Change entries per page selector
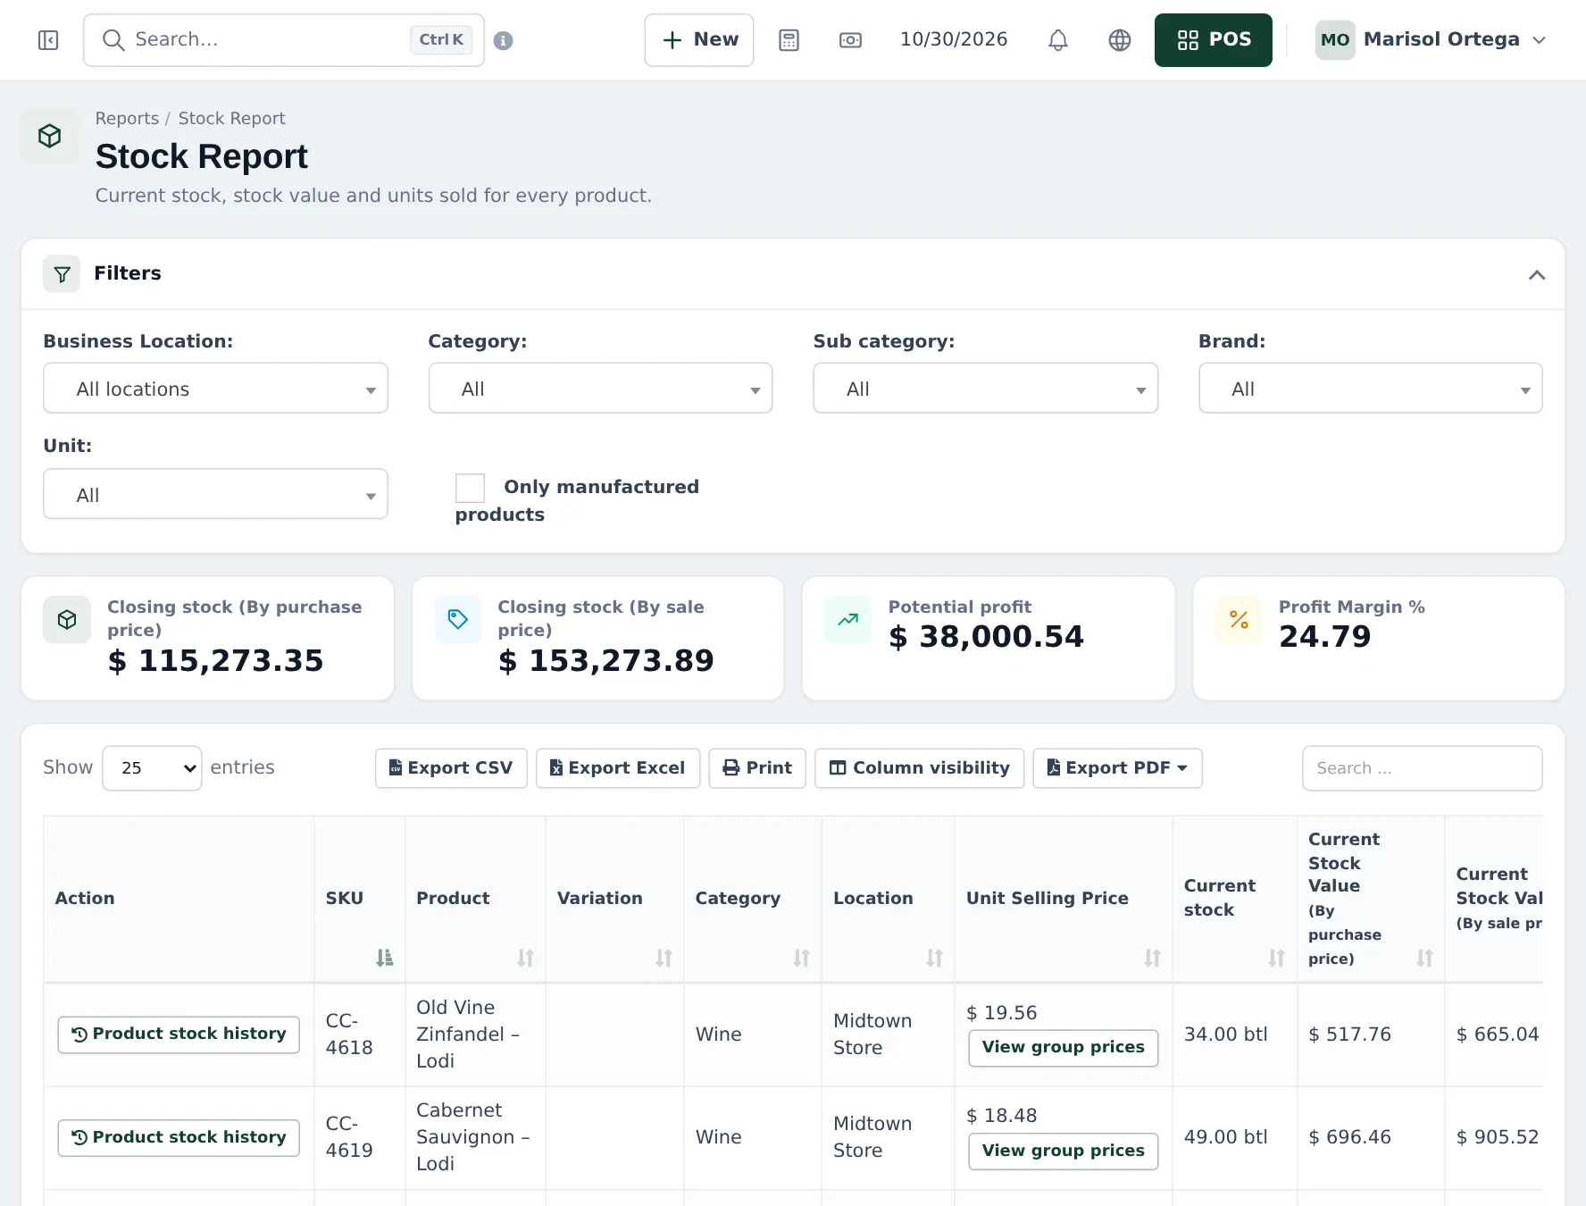The height and width of the screenshot is (1206, 1586). (x=152, y=768)
